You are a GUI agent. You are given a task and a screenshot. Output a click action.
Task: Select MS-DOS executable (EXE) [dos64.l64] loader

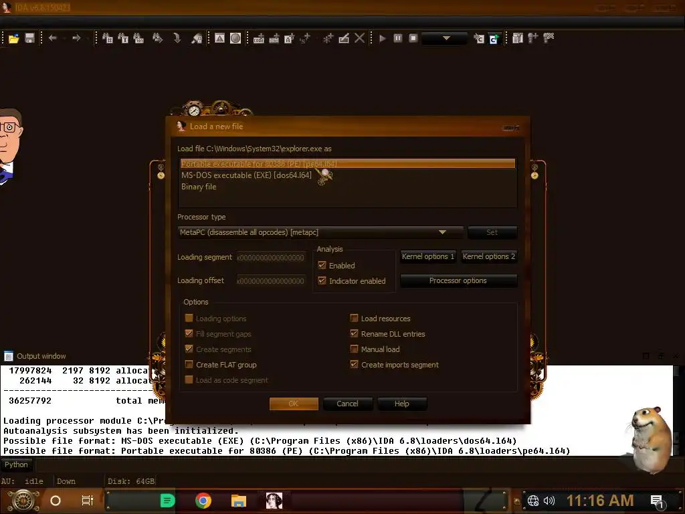point(348,175)
